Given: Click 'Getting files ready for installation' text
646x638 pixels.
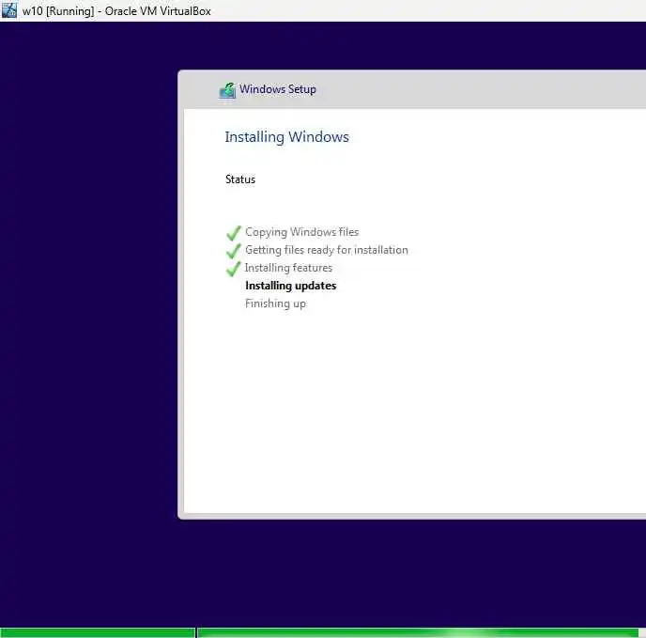Looking at the screenshot, I should 327,250.
